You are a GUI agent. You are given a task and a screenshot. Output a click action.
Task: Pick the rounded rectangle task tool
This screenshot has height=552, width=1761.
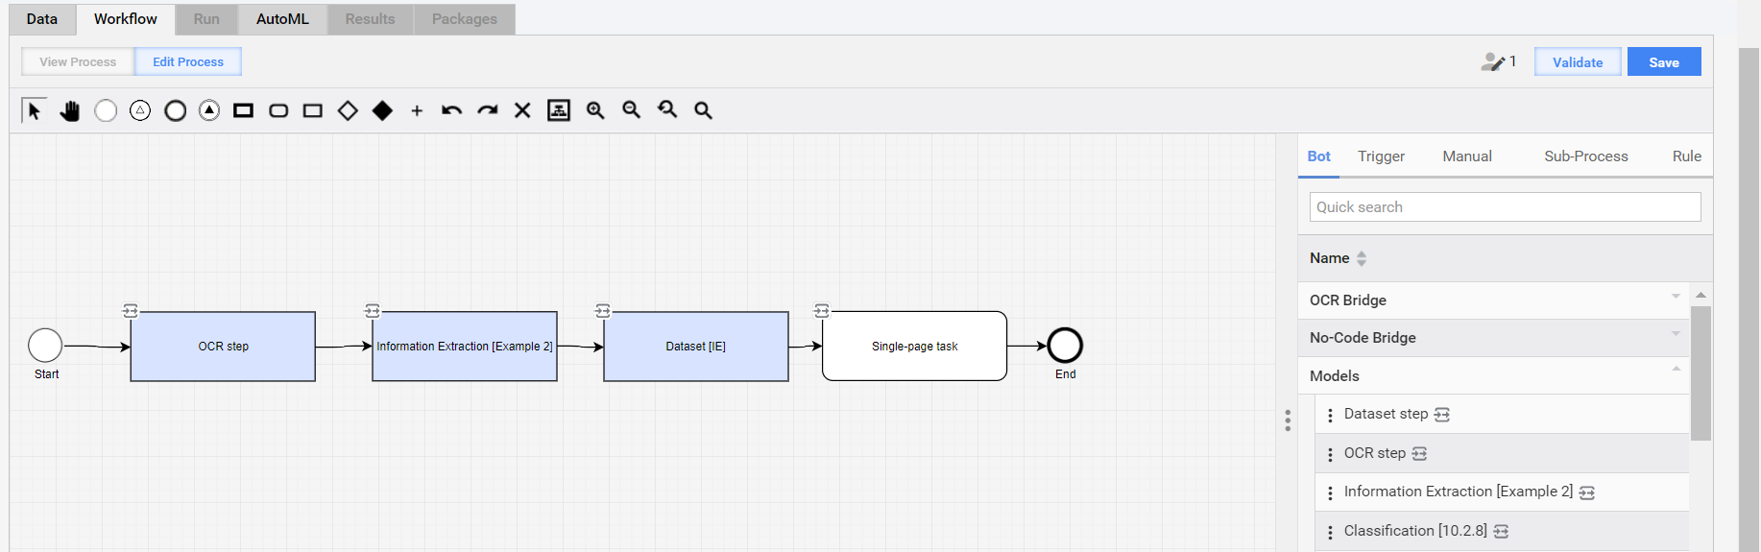coord(278,110)
